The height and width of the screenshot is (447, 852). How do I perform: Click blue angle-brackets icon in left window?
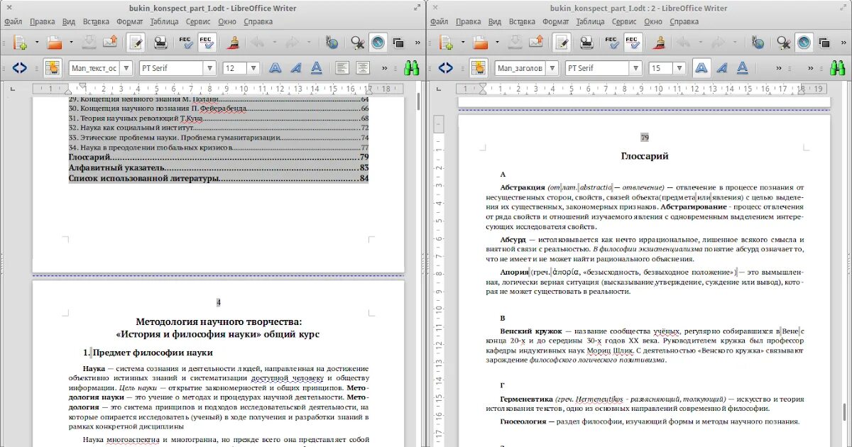point(19,68)
